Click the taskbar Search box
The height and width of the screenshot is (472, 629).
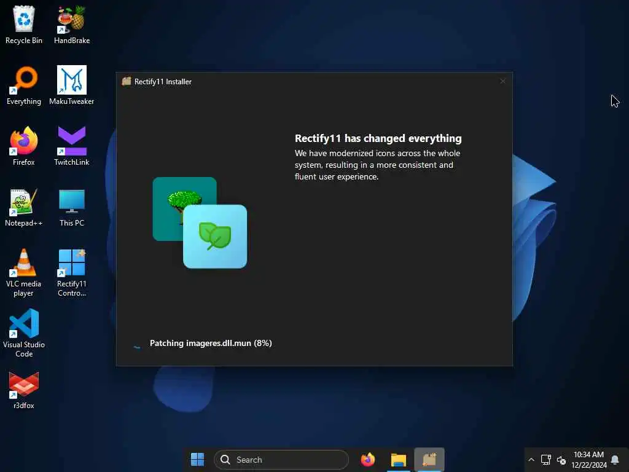[x=281, y=460]
